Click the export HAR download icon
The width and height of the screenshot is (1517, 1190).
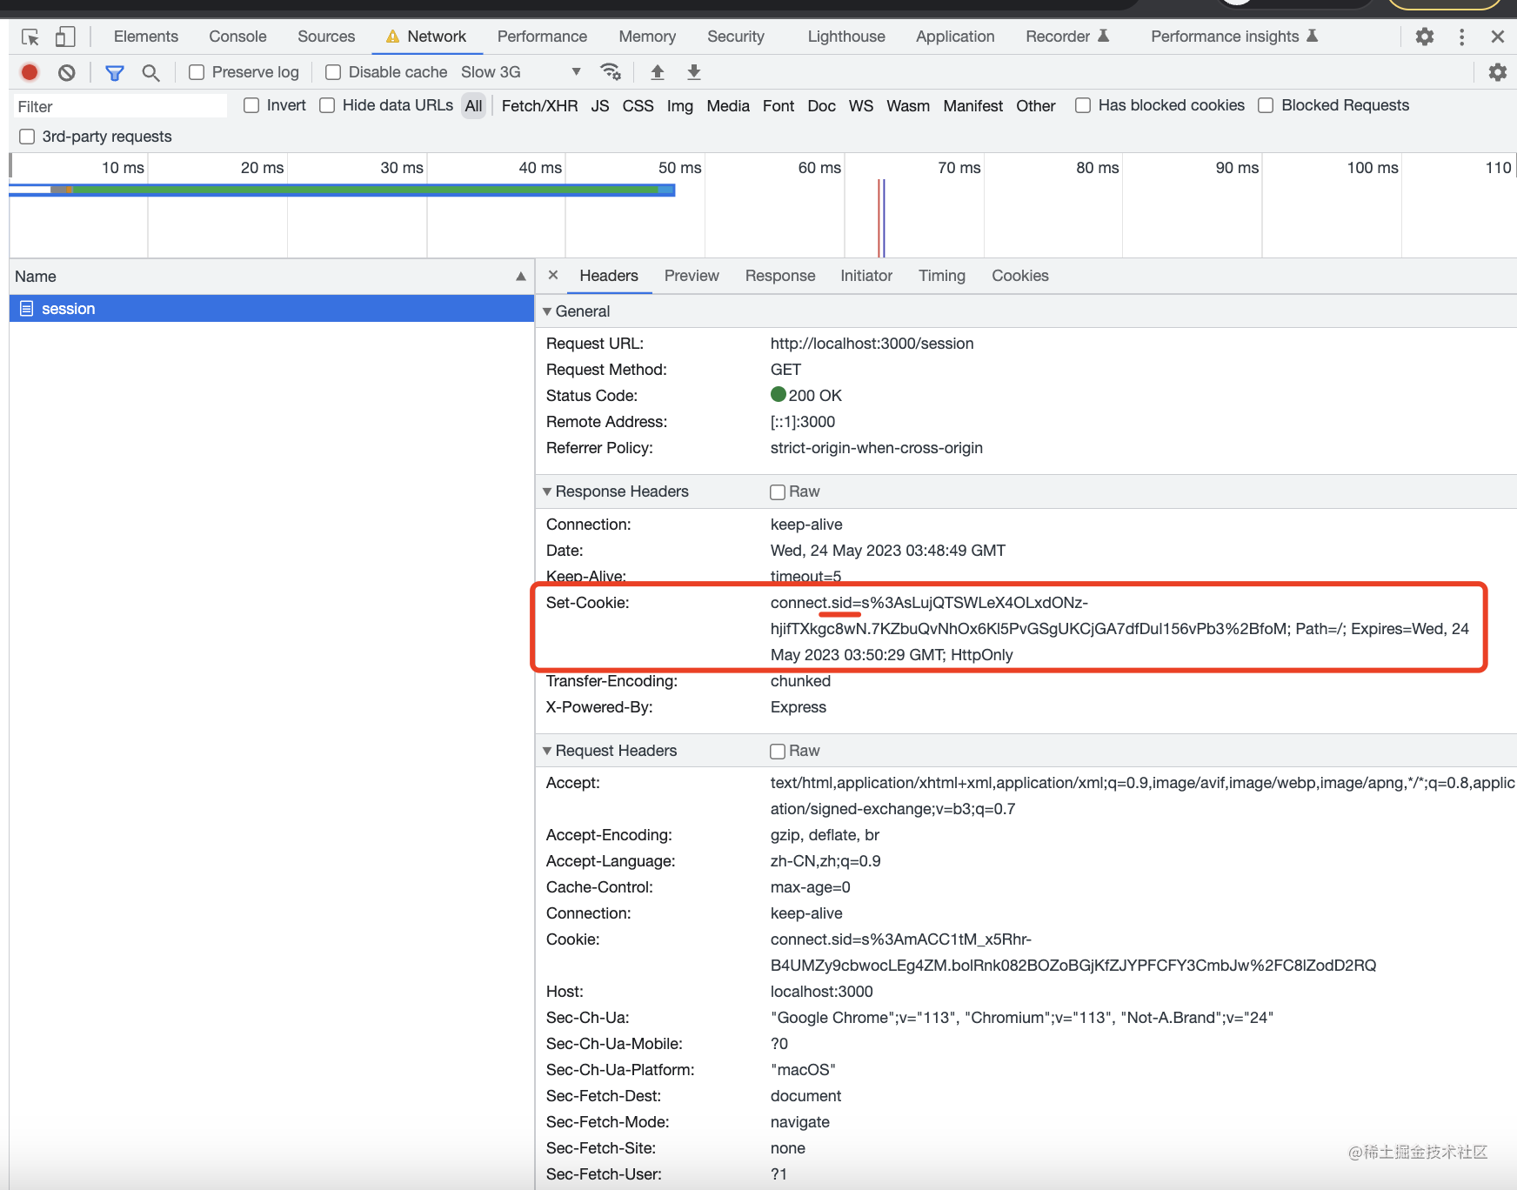coord(693,72)
